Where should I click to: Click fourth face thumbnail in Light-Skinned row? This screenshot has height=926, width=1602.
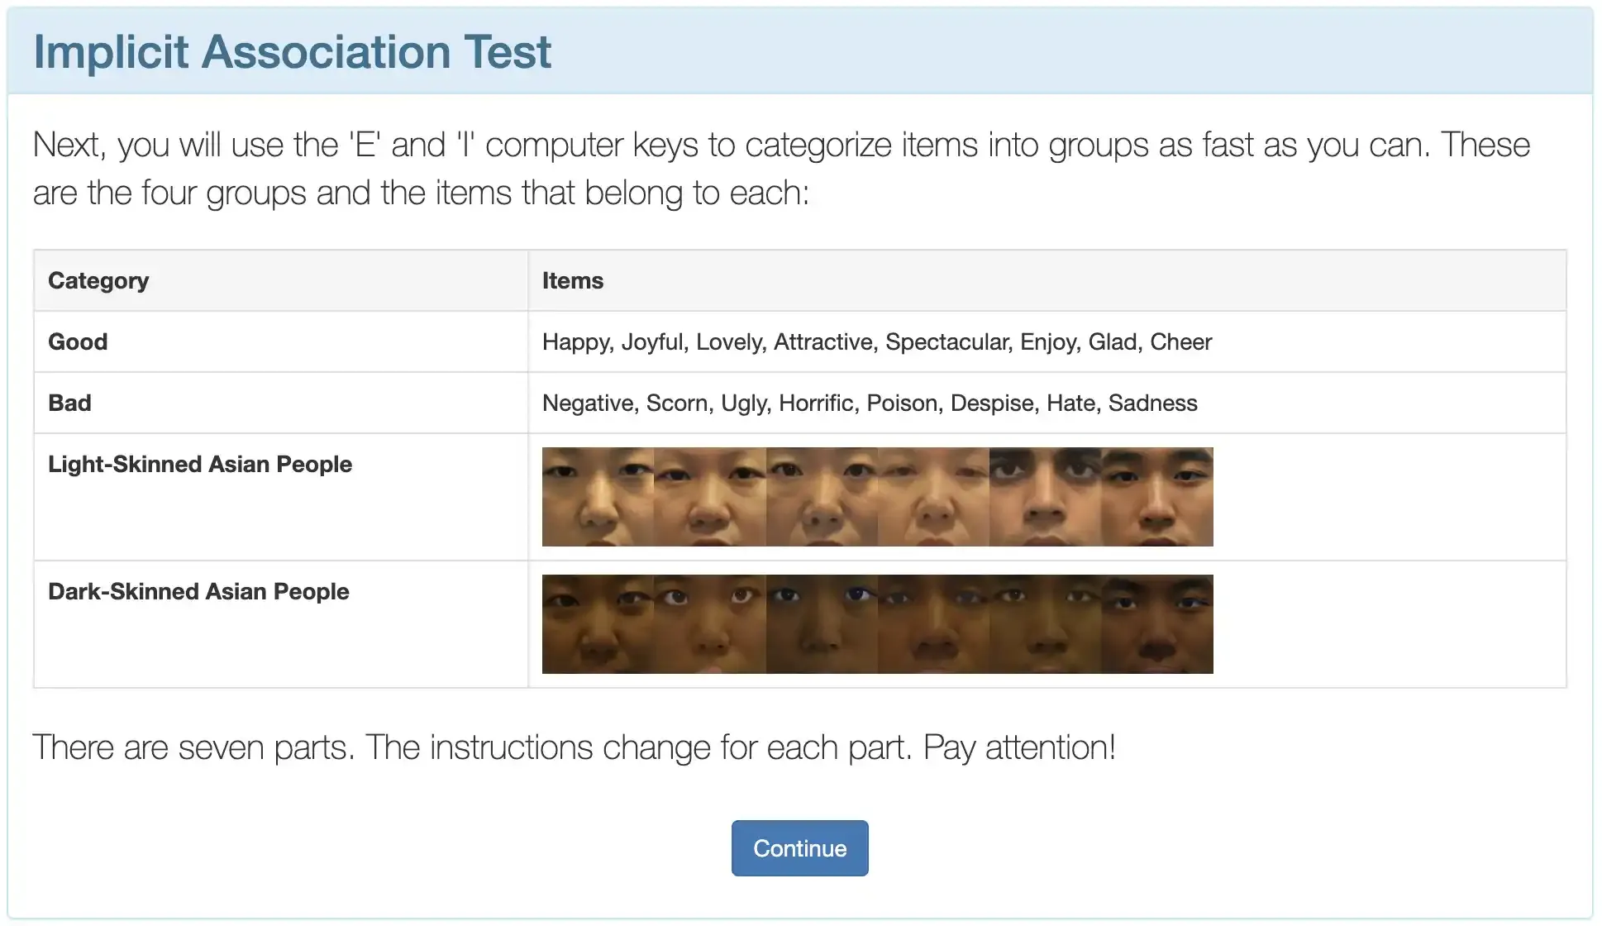(933, 497)
